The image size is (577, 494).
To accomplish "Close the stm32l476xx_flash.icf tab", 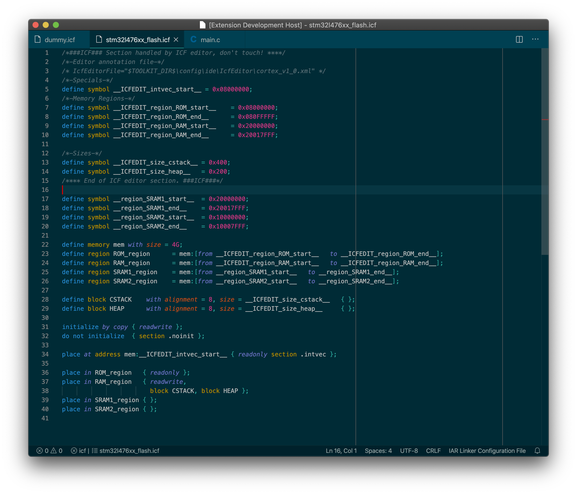I will (x=176, y=40).
